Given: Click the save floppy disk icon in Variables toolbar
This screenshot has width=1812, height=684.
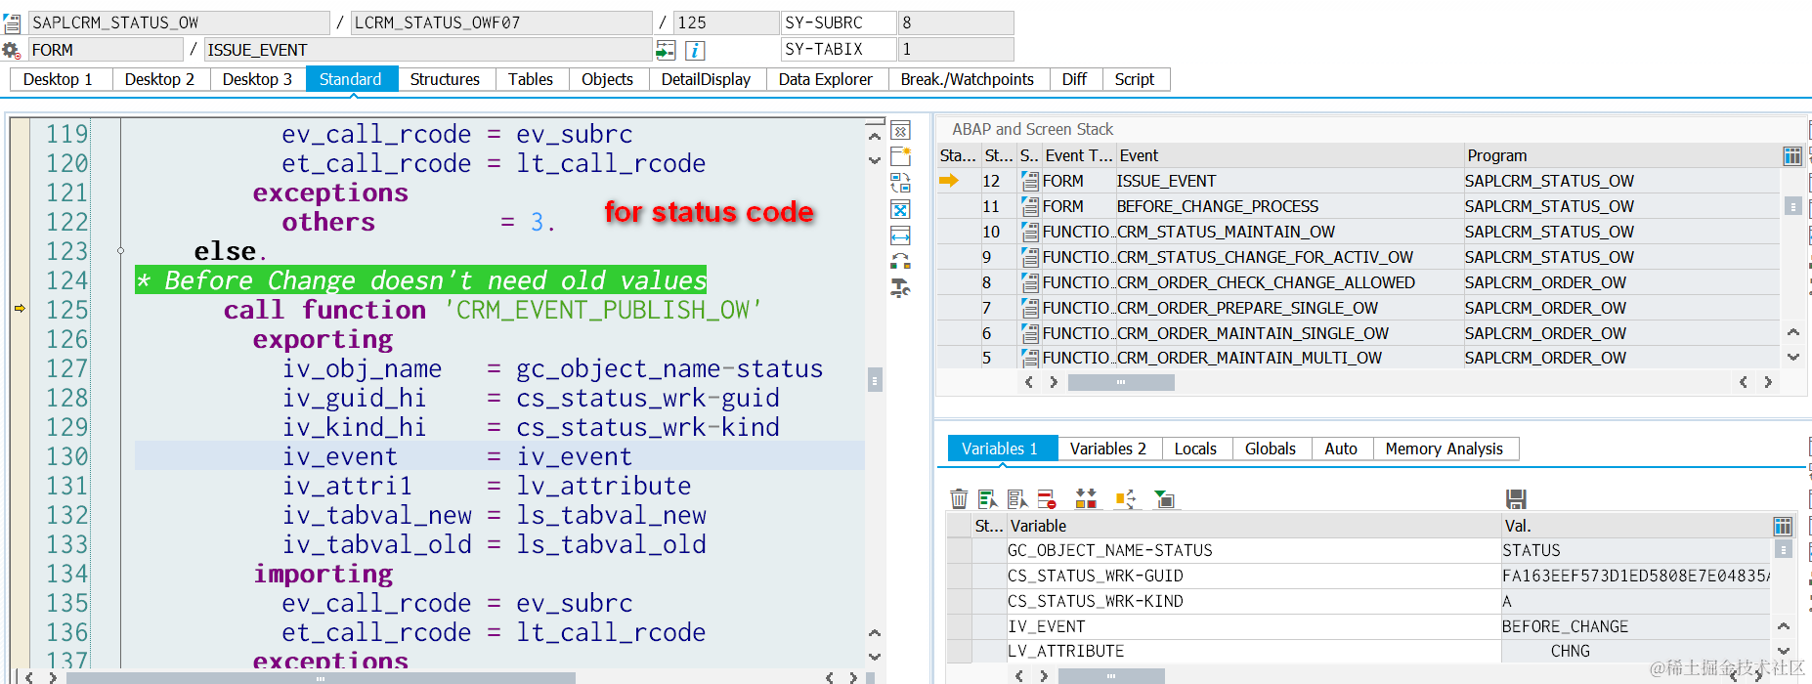Looking at the screenshot, I should [x=1516, y=499].
